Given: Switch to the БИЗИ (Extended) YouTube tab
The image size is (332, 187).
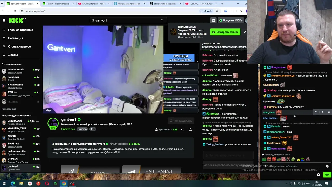Looking at the screenshot, I should (x=93, y=4).
